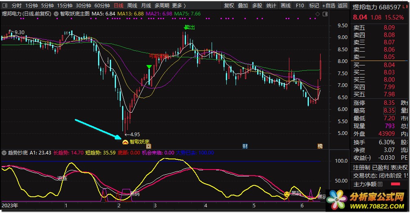
Task: Toggle the sidebar panel icon at top left
Action: 5,6
